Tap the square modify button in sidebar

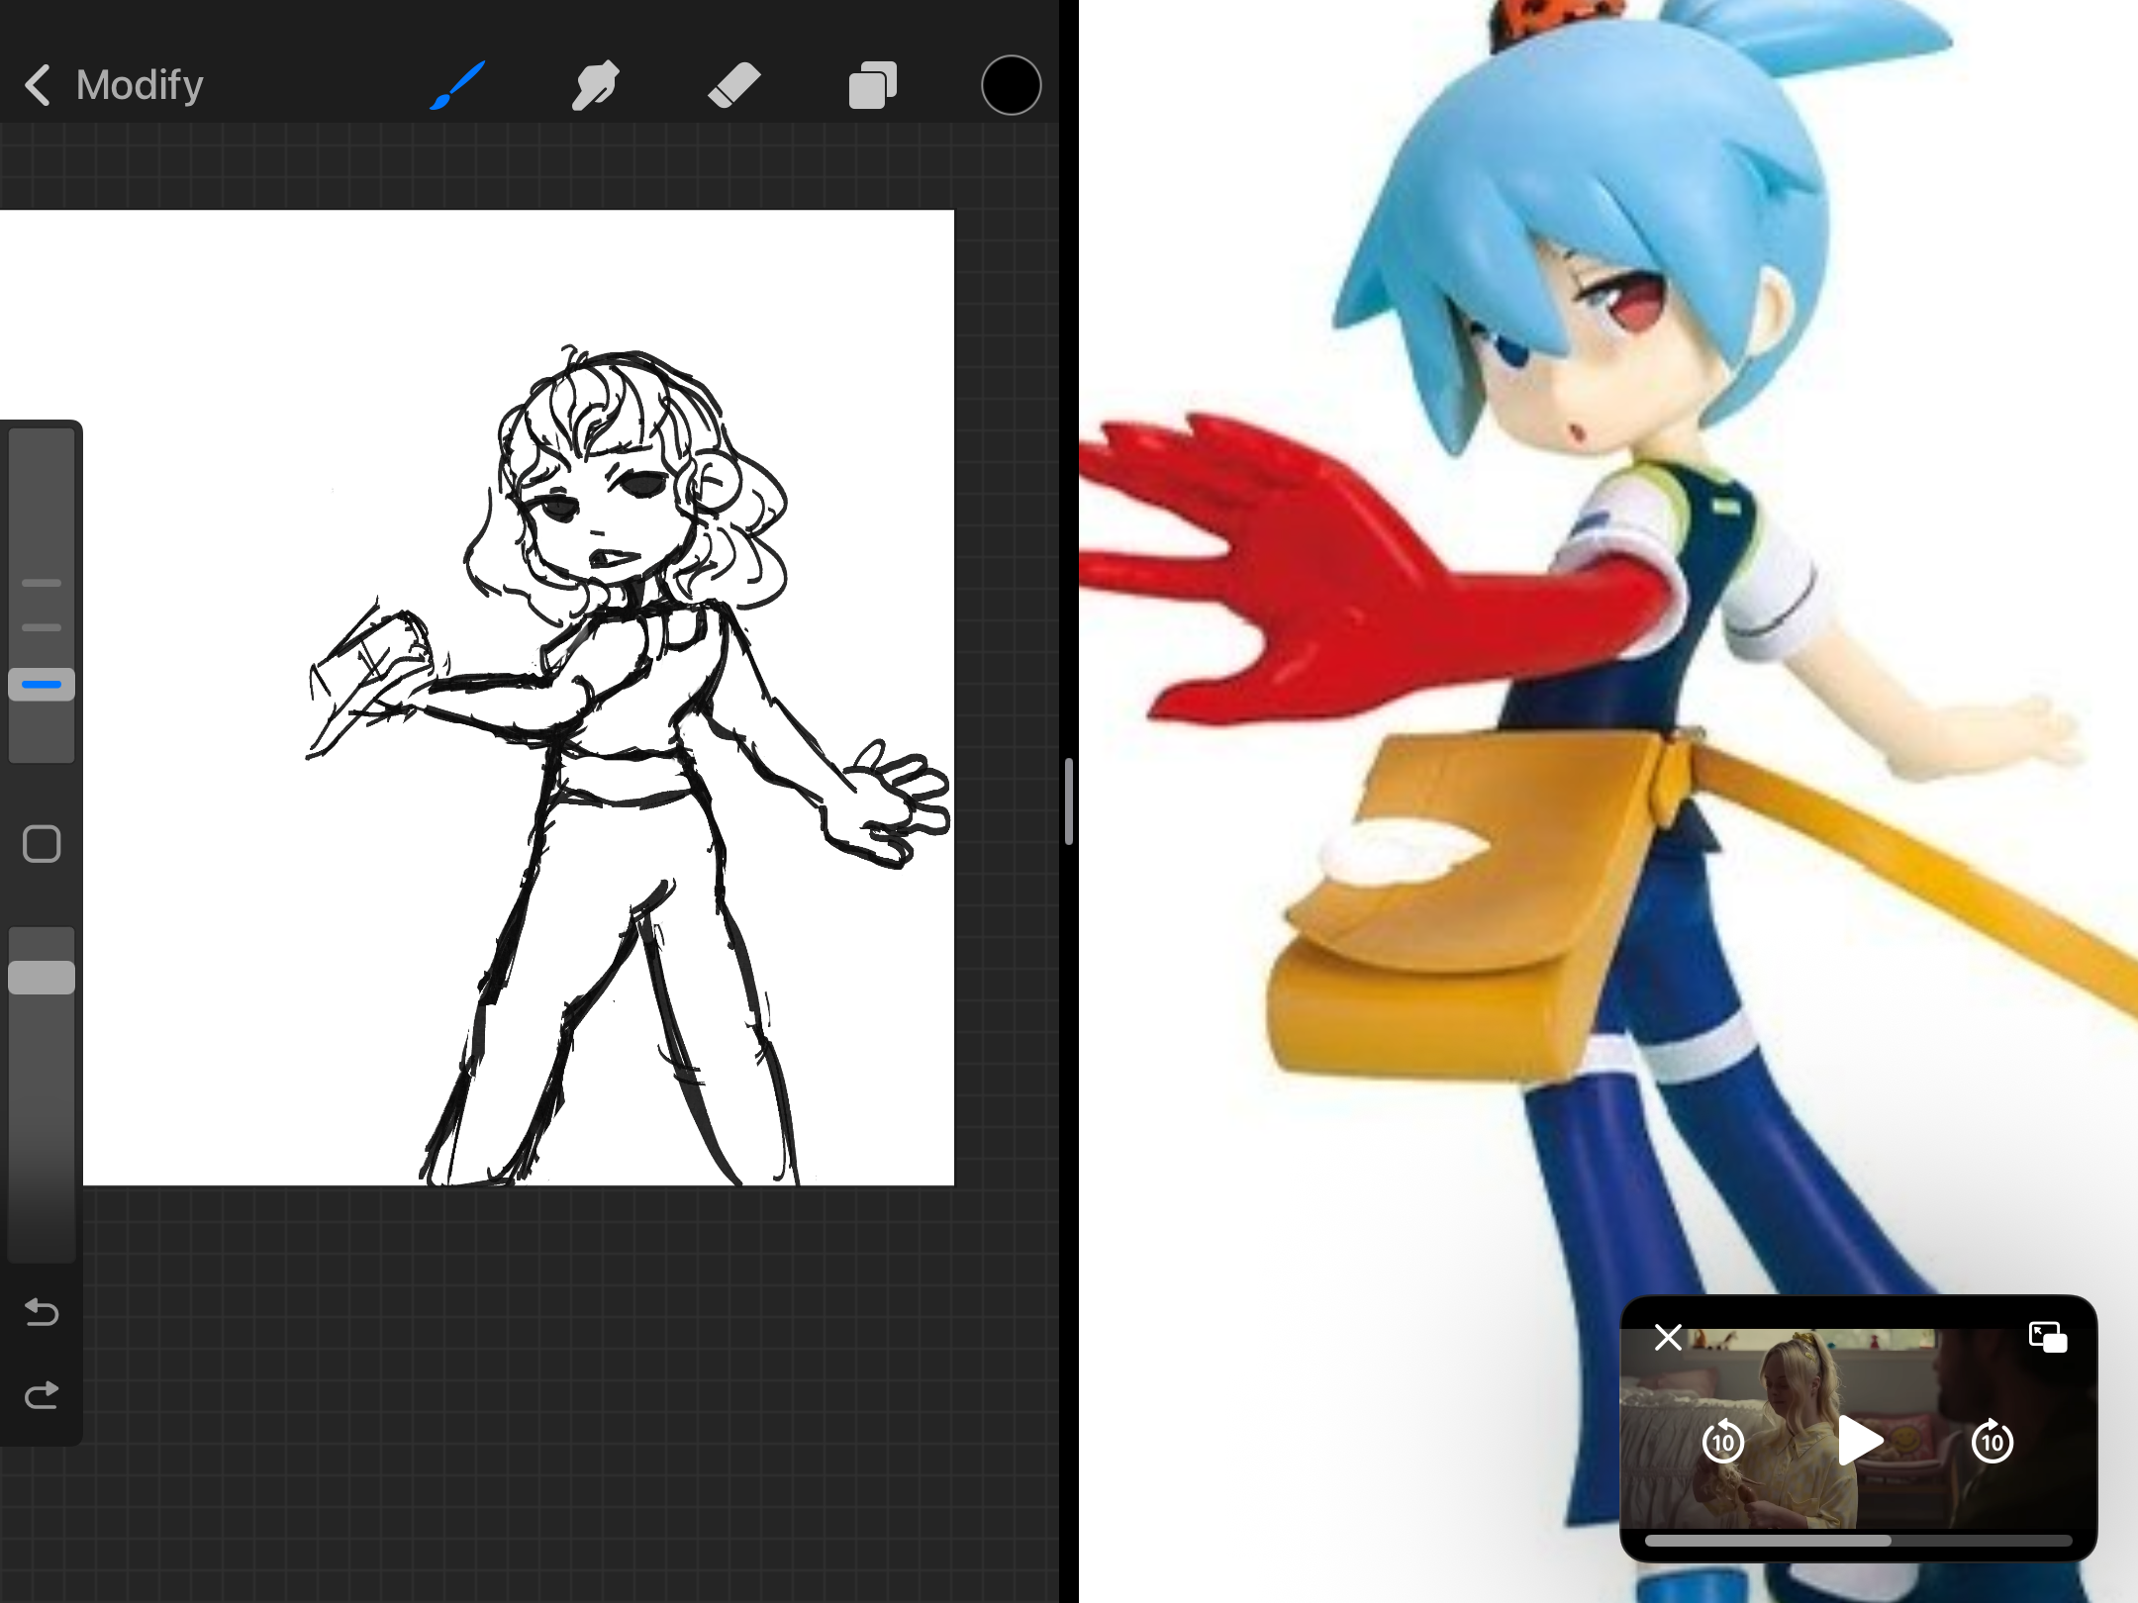click(42, 844)
